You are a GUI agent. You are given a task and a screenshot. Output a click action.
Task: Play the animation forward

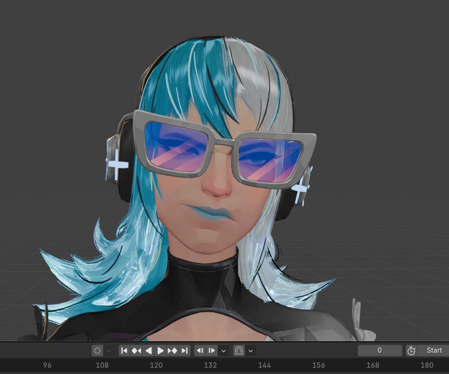(160, 350)
